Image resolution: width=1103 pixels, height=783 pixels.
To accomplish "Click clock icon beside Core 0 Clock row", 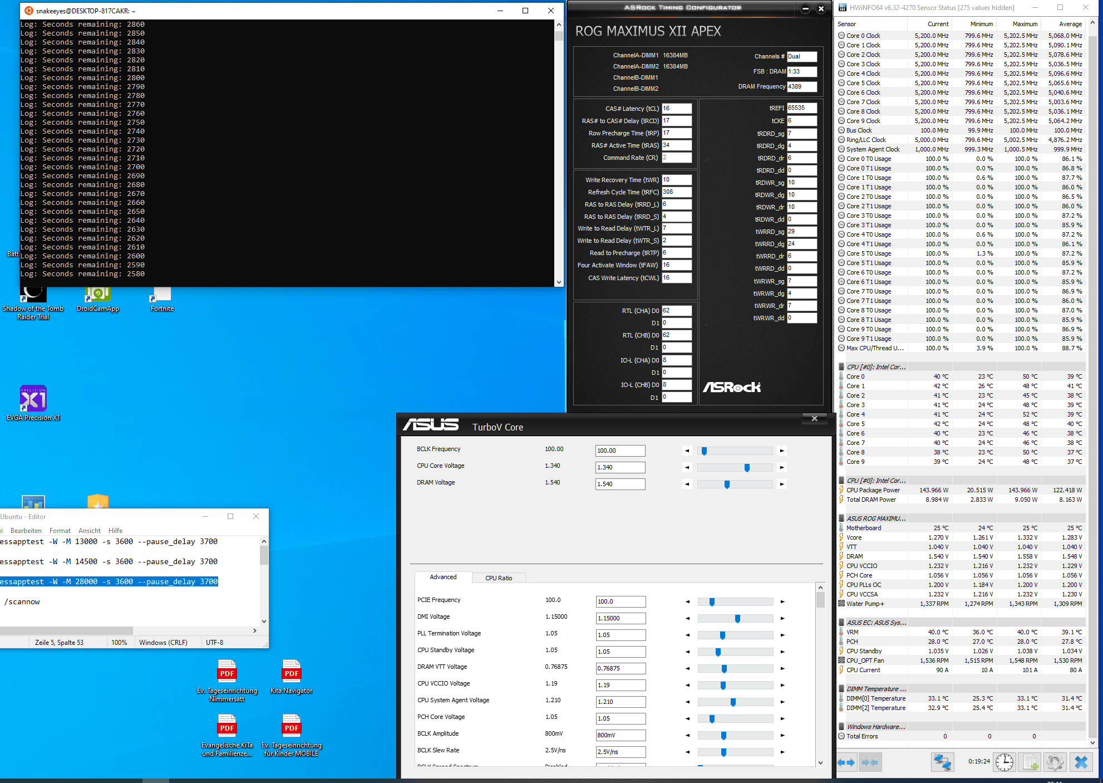I will coord(841,36).
